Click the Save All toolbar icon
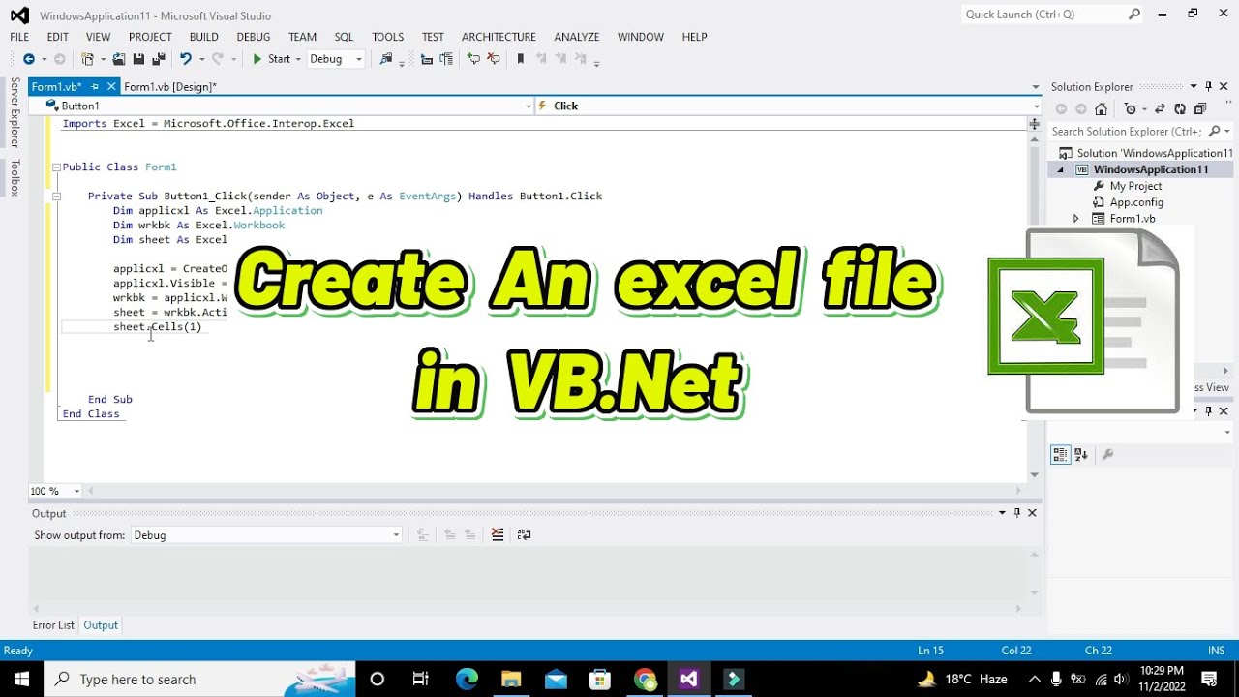This screenshot has height=697, width=1239. pyautogui.click(x=159, y=59)
